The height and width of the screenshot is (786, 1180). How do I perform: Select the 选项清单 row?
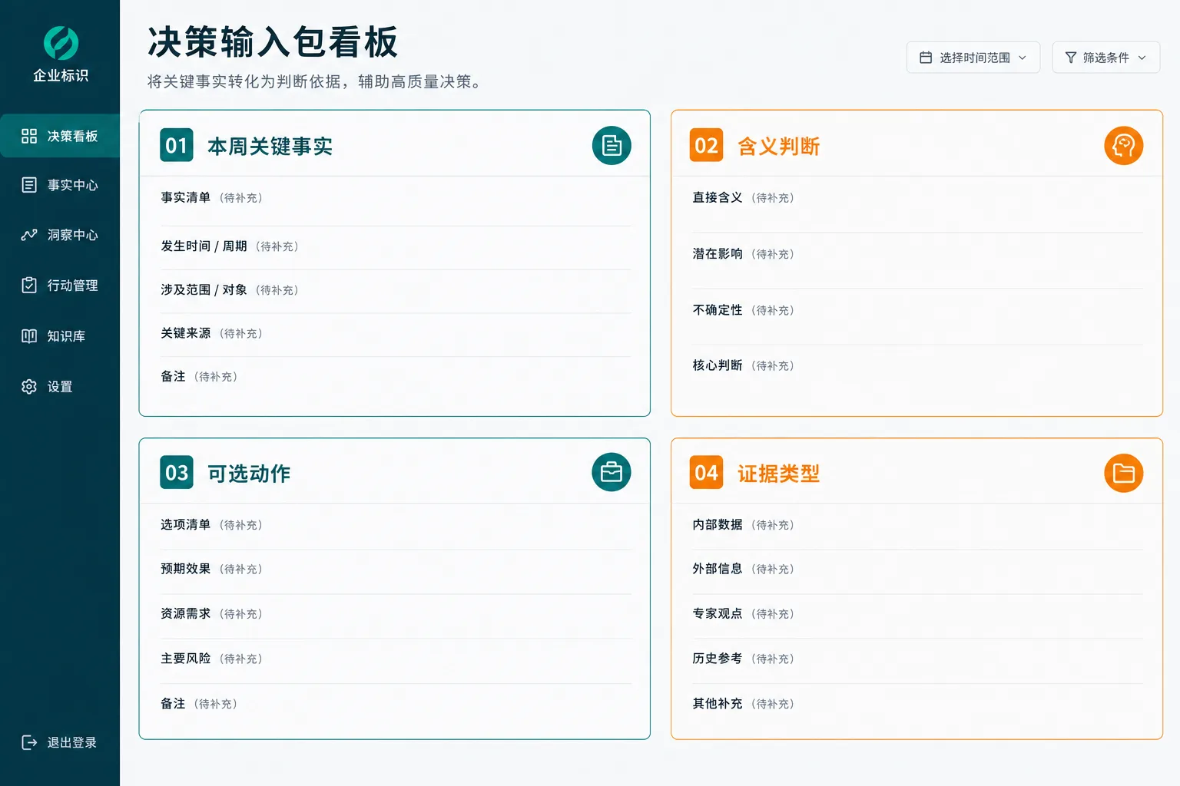point(396,525)
